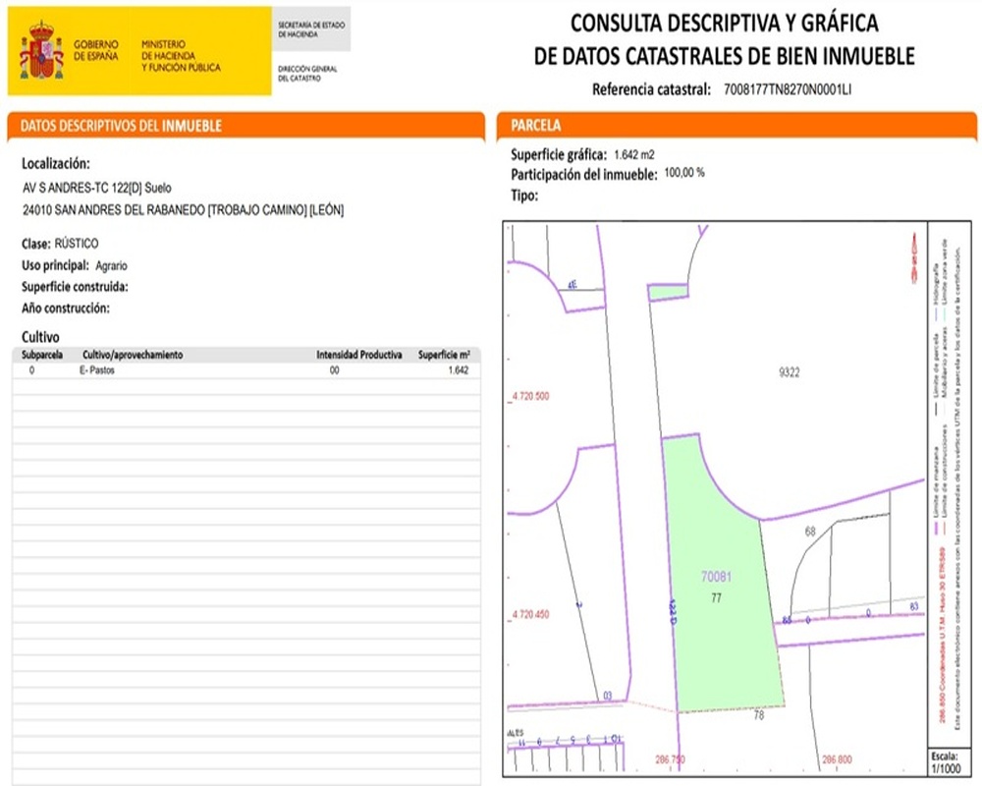Click the Dirección General del Catastro label

tap(307, 74)
